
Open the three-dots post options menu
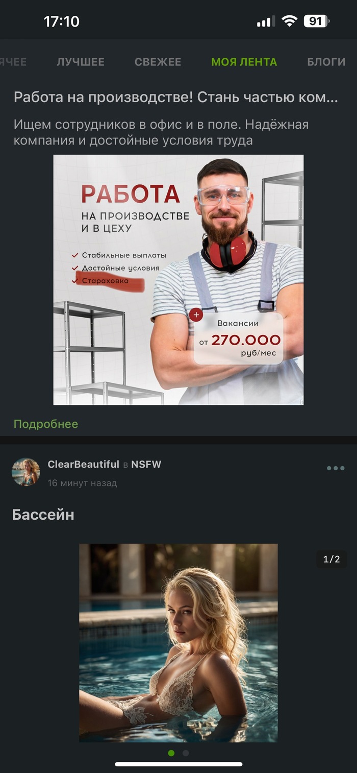[x=336, y=468]
